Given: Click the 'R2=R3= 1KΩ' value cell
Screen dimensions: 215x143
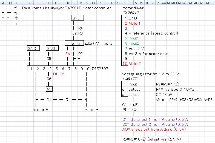Looking at the screenshot, I should pyautogui.click(x=167, y=84).
